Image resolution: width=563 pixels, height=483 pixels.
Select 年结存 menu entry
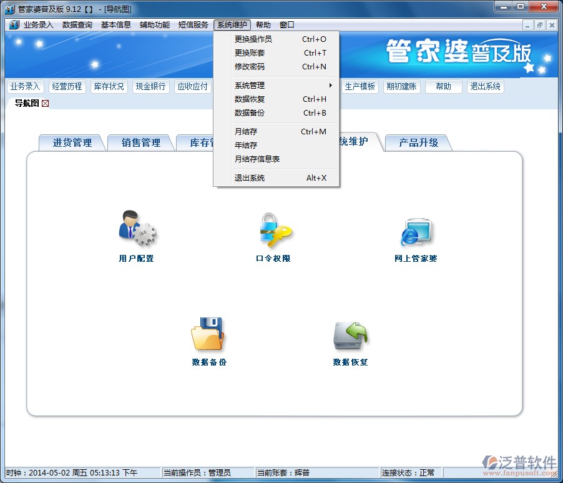click(x=276, y=145)
